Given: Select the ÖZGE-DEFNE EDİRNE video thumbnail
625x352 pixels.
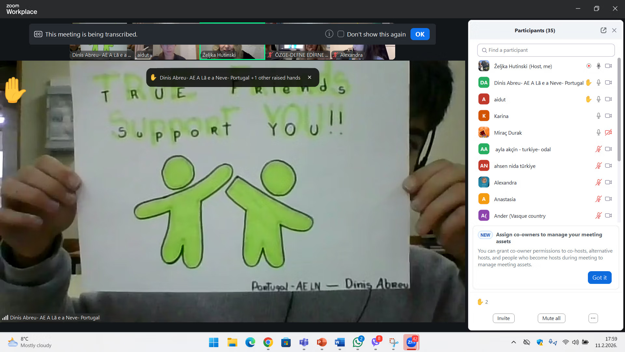Looking at the screenshot, I should point(298,52).
